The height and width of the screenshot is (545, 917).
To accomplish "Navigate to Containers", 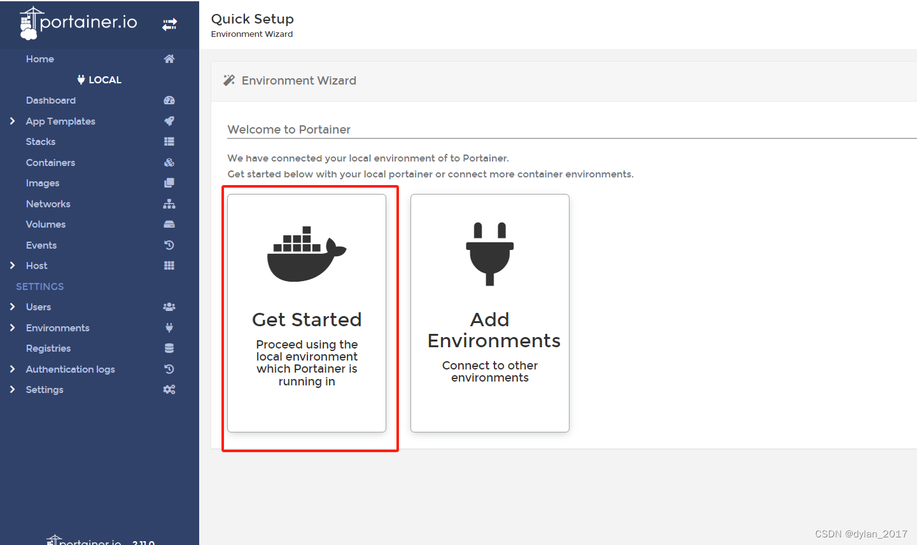I will (x=50, y=163).
